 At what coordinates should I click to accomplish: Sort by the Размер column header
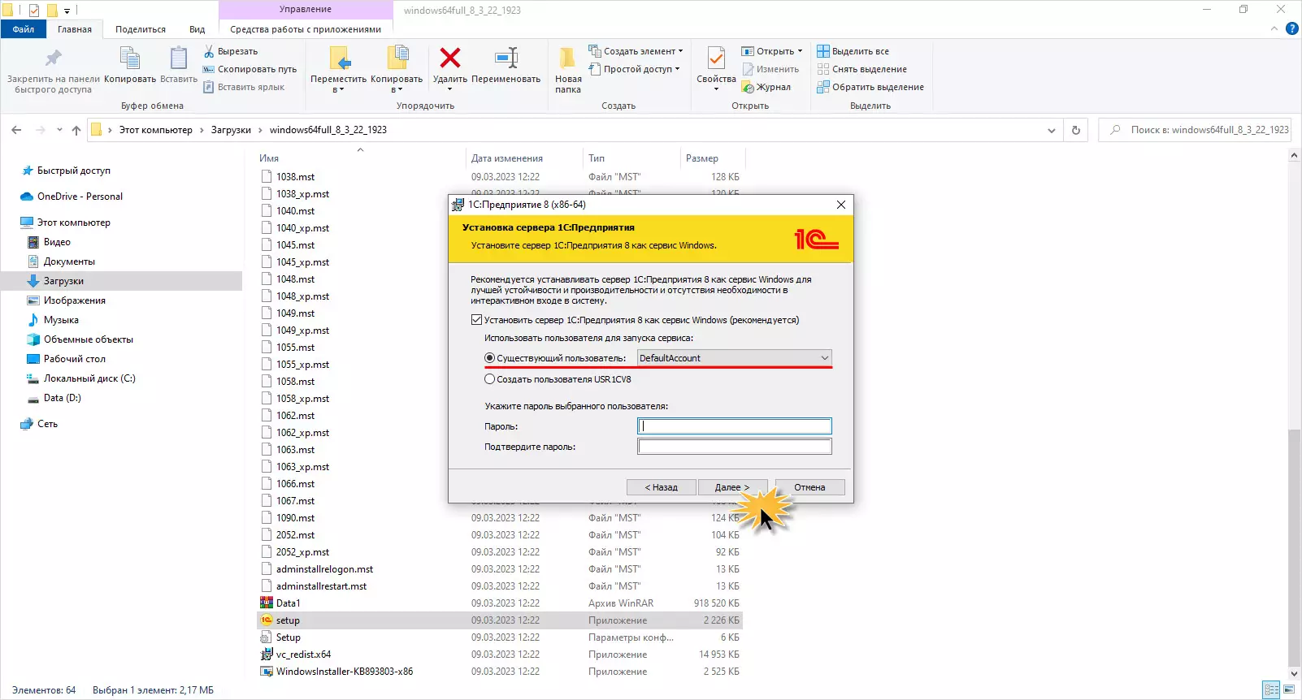tap(702, 158)
